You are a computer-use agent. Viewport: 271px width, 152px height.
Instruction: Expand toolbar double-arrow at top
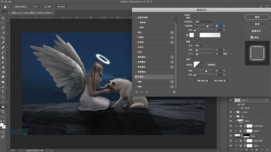(1, 11)
